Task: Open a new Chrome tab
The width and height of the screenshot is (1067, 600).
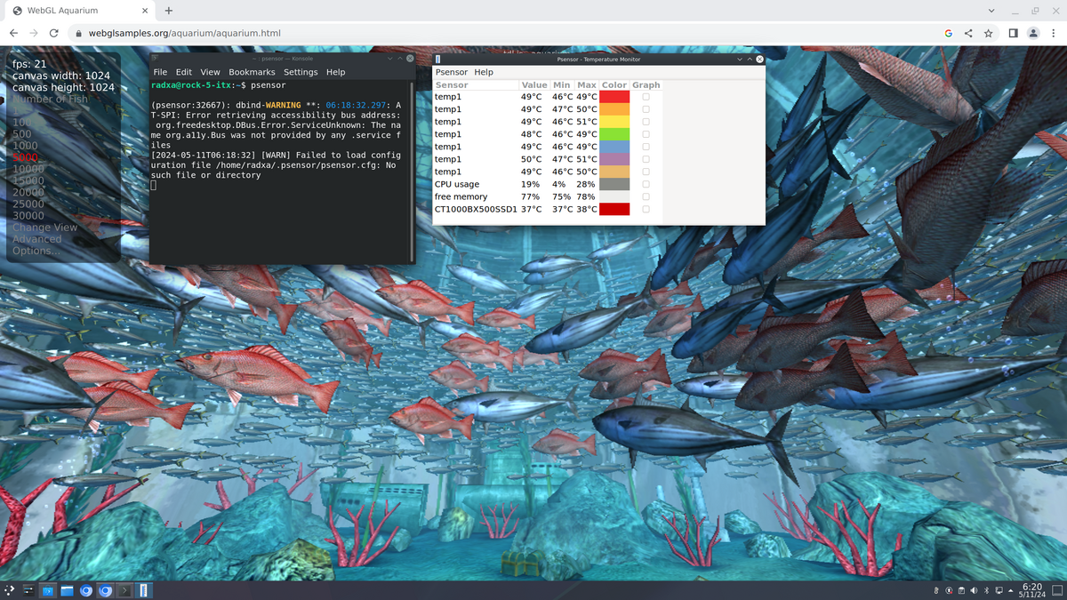Action: click(x=168, y=11)
